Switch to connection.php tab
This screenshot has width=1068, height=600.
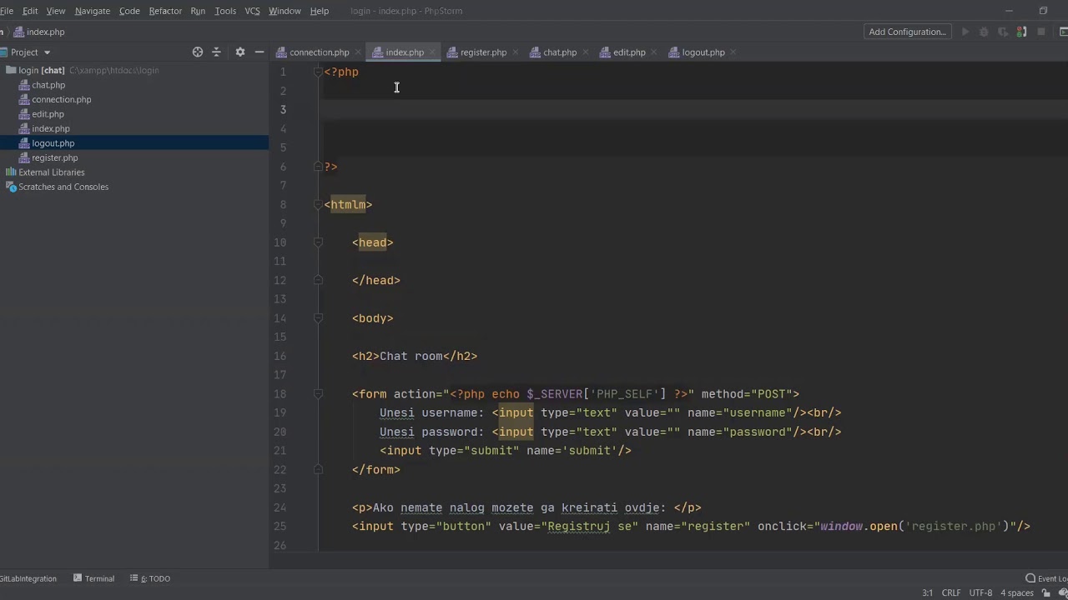[320, 52]
